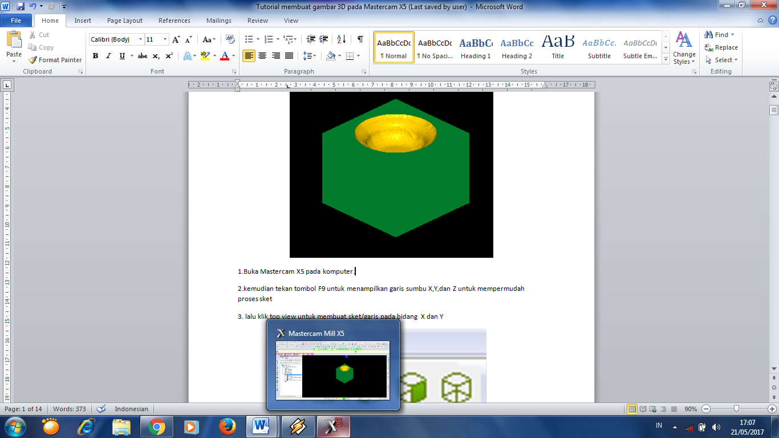
Task: Switch to the View tab
Action: point(291,21)
